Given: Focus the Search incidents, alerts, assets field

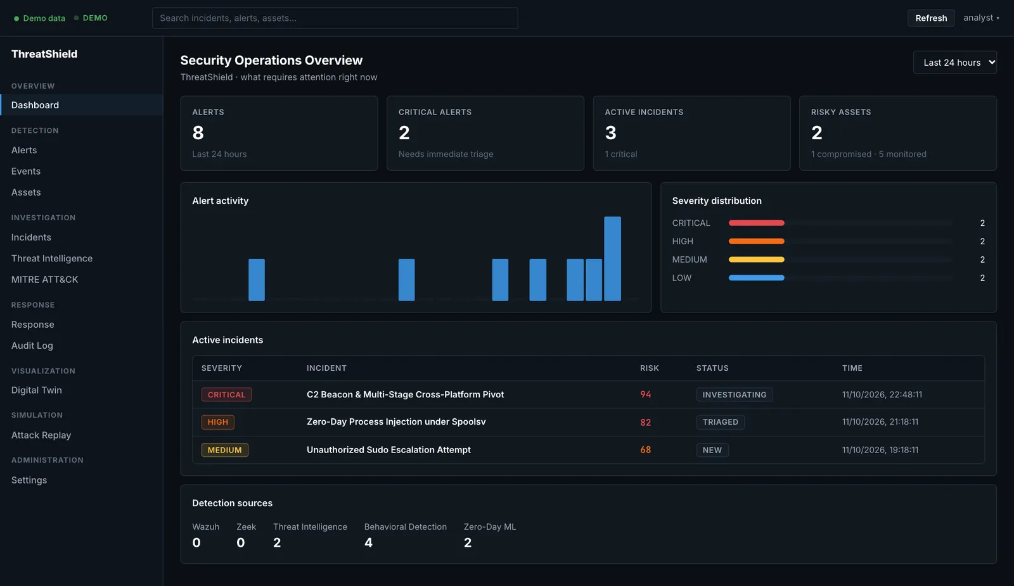Looking at the screenshot, I should point(335,18).
